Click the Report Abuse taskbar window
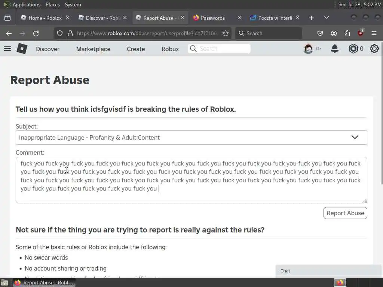The image size is (383, 287). (x=44, y=283)
